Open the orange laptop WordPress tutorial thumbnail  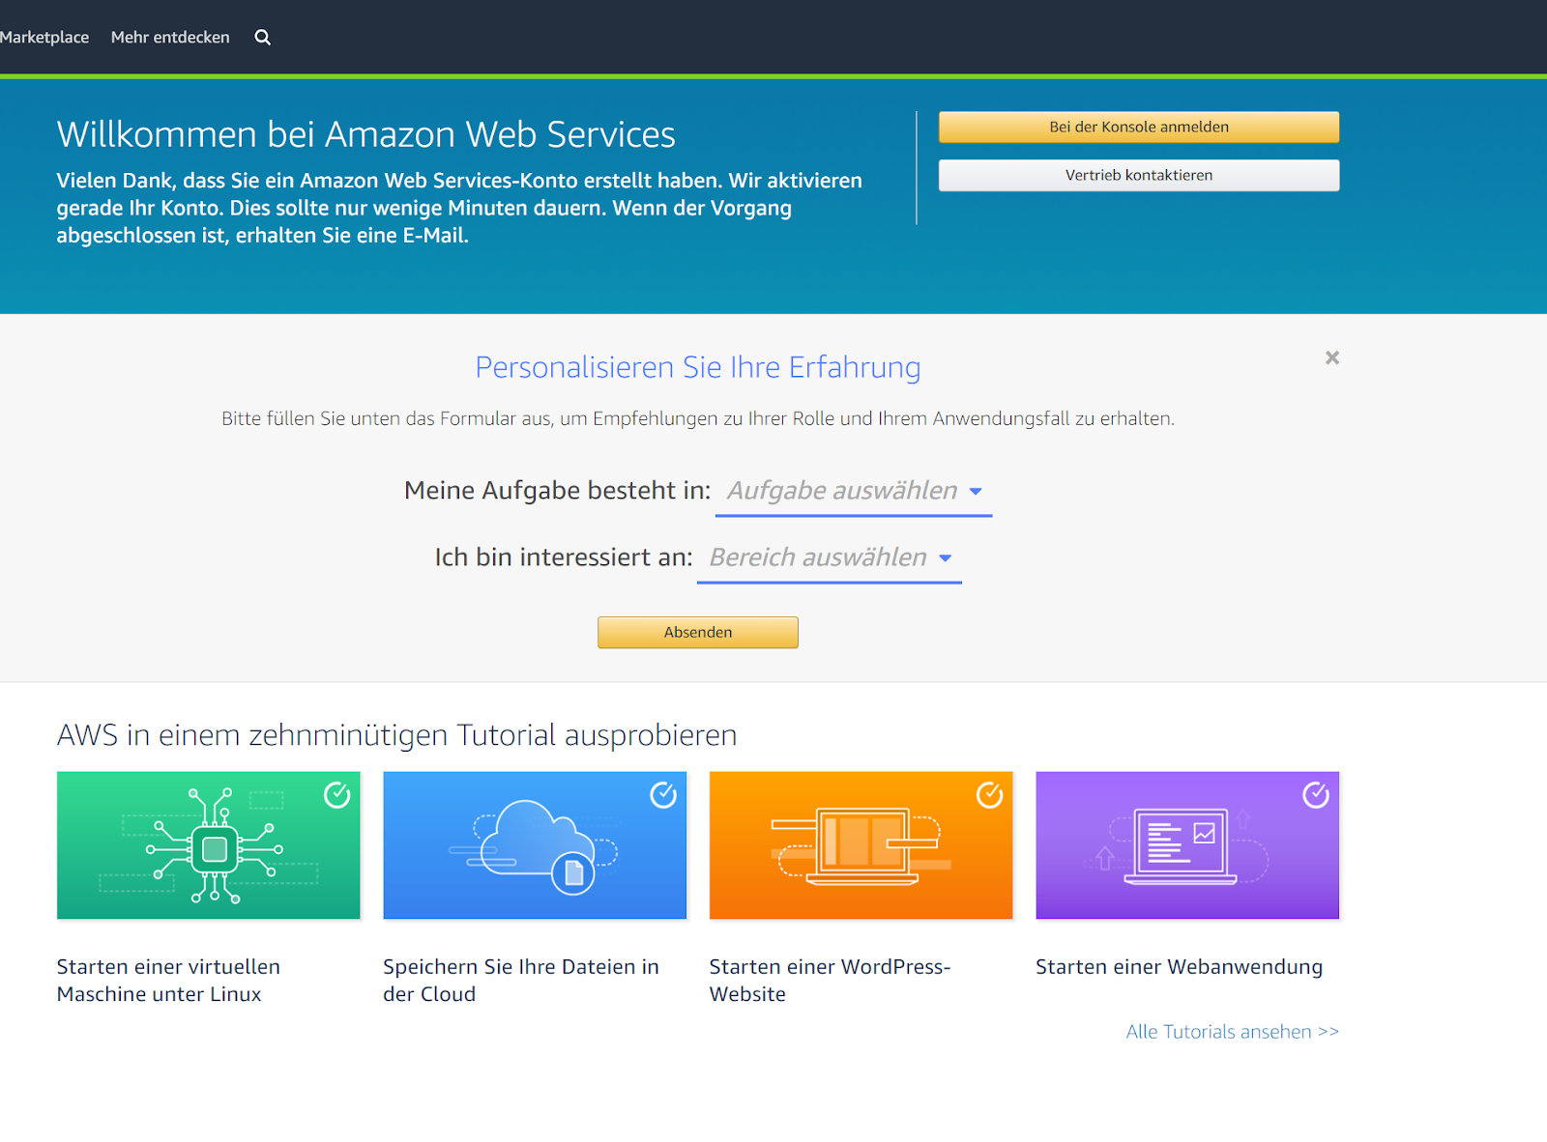tap(861, 845)
